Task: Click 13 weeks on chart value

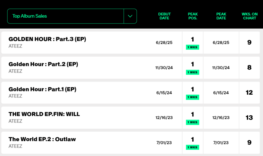Action: click(249, 118)
